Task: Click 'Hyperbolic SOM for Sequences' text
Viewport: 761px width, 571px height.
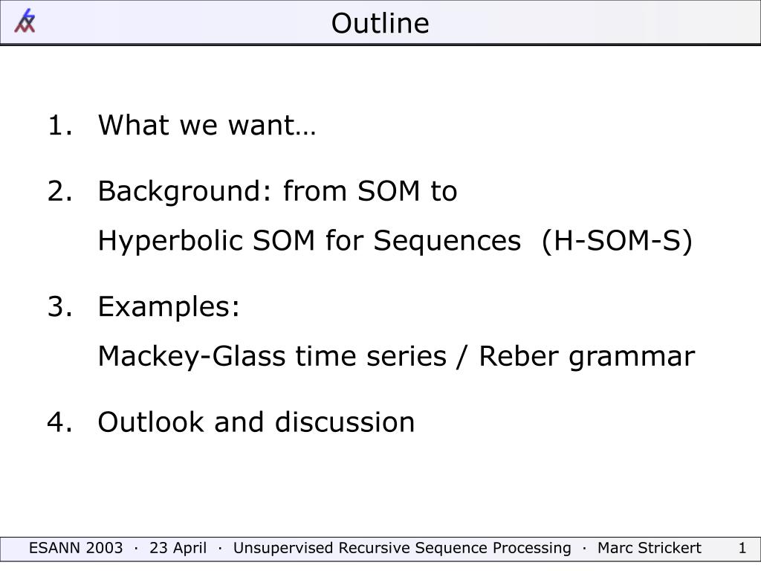Action: [309, 241]
